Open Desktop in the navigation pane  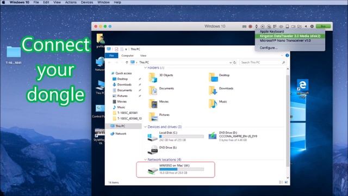(x=120, y=79)
